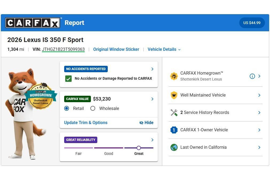Click the NO ACCIDENTS REPORTED badge
The image size is (270, 180).
pos(86,69)
